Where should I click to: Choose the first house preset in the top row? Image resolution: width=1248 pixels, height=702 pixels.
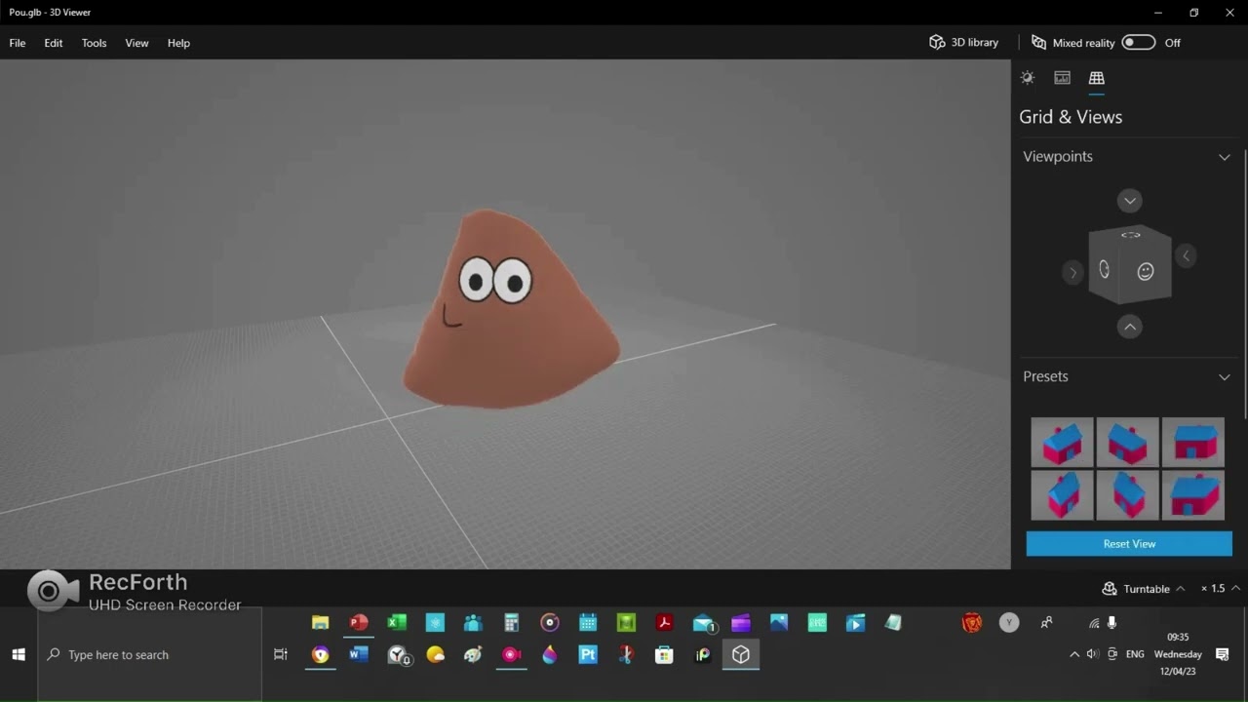(1062, 443)
